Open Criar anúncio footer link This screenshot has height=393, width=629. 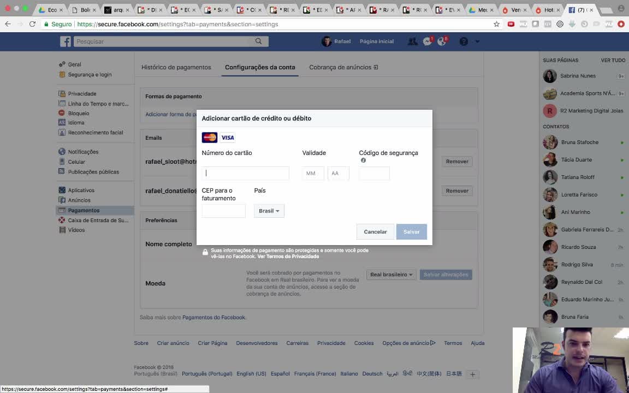tap(173, 343)
